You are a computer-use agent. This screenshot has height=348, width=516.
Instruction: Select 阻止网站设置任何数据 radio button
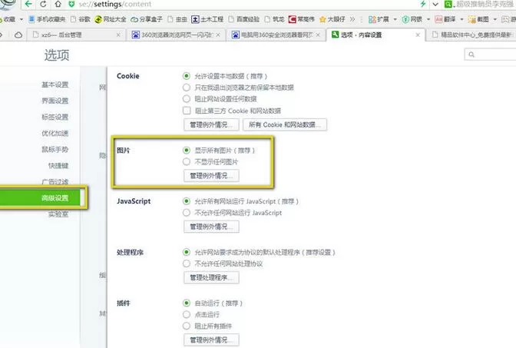pos(187,98)
